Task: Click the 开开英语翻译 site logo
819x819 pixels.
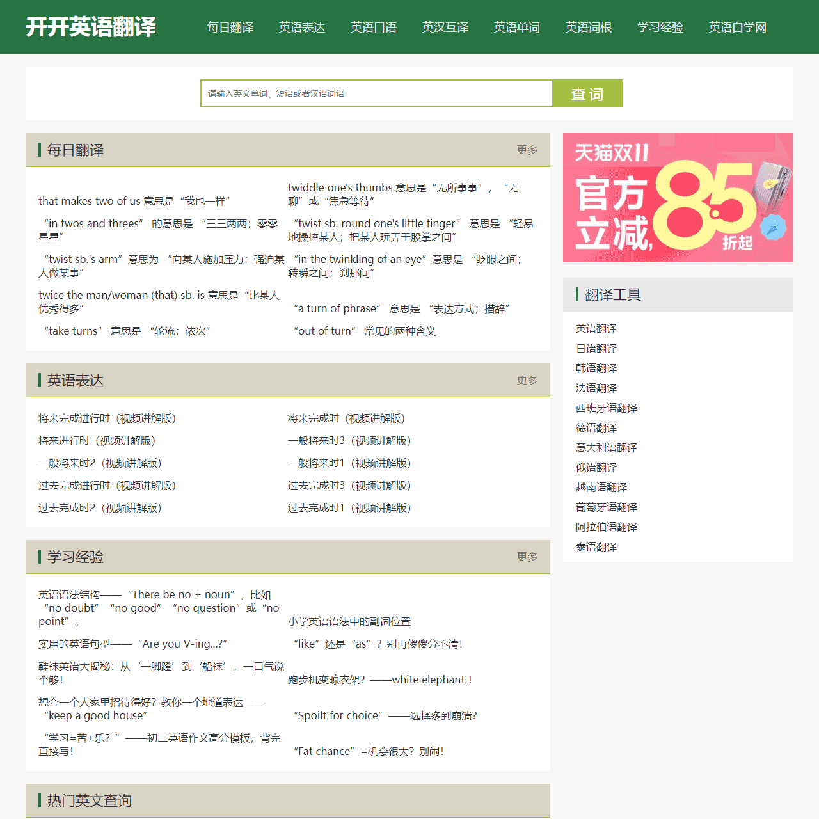Action: click(x=91, y=27)
